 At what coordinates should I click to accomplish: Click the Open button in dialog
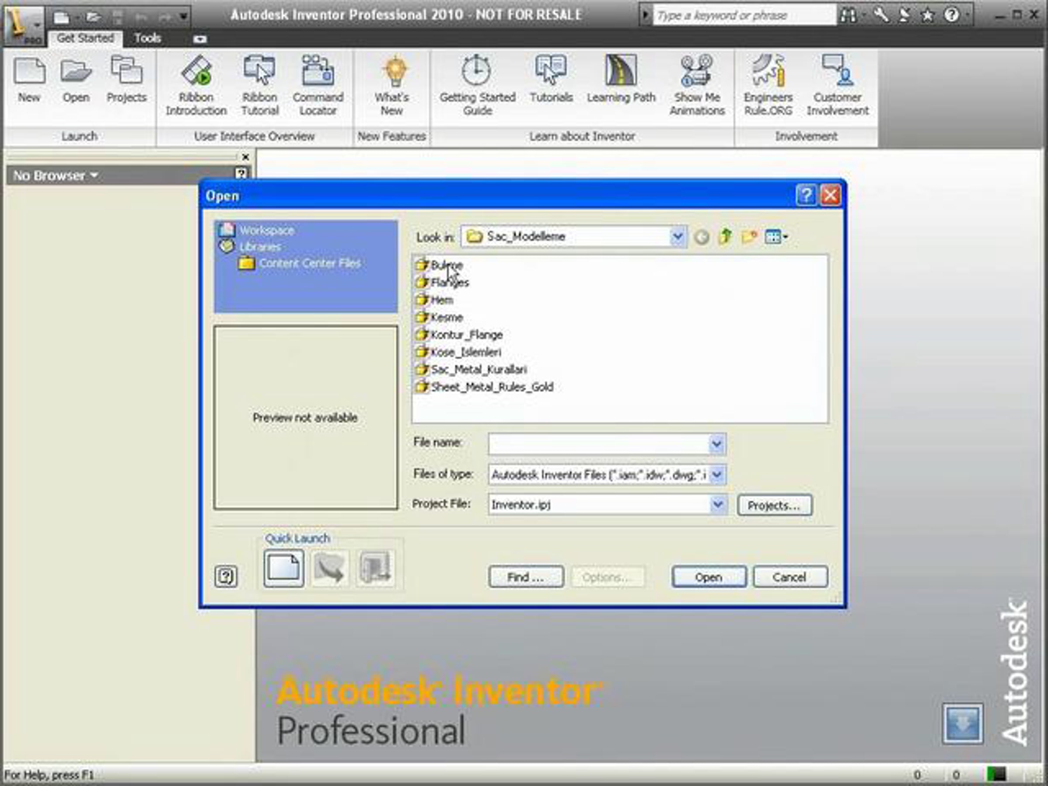point(709,576)
